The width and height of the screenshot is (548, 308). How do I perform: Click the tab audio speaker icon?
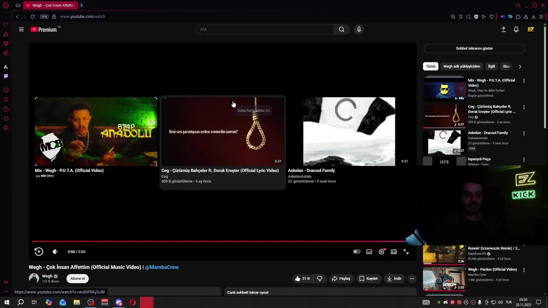point(503,17)
